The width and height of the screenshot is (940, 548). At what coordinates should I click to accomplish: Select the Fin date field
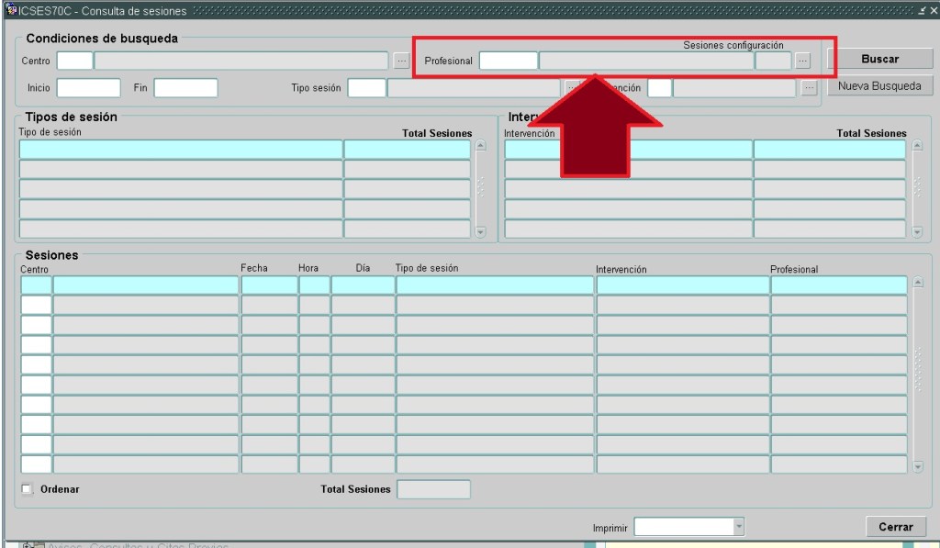185,88
